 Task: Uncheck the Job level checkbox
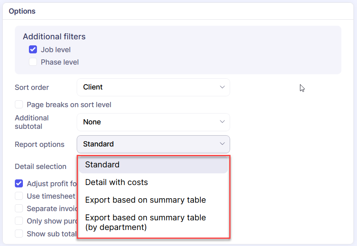click(x=33, y=50)
